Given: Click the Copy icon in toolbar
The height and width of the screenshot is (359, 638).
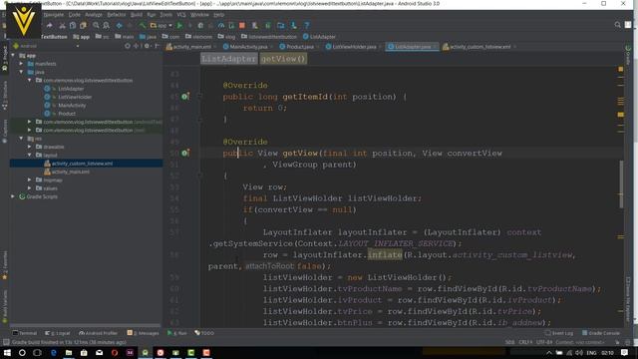Looking at the screenshot, I should 73,25.
